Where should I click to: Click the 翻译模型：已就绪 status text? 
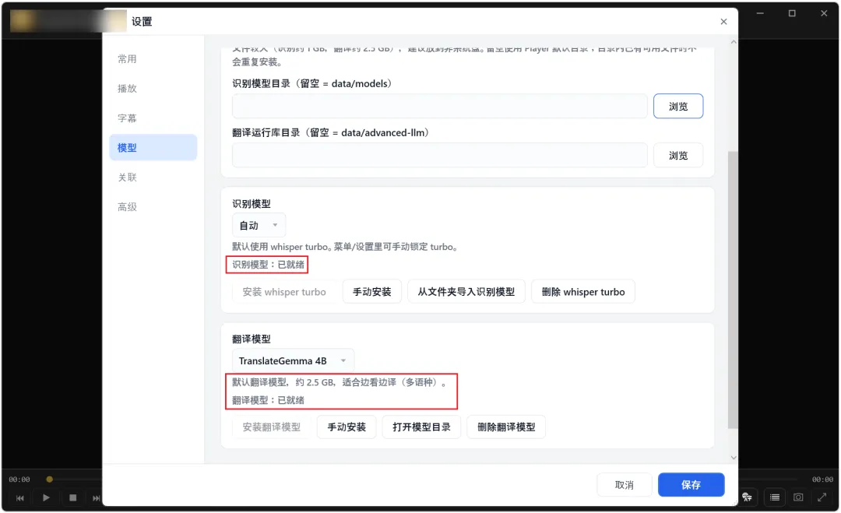(x=268, y=400)
